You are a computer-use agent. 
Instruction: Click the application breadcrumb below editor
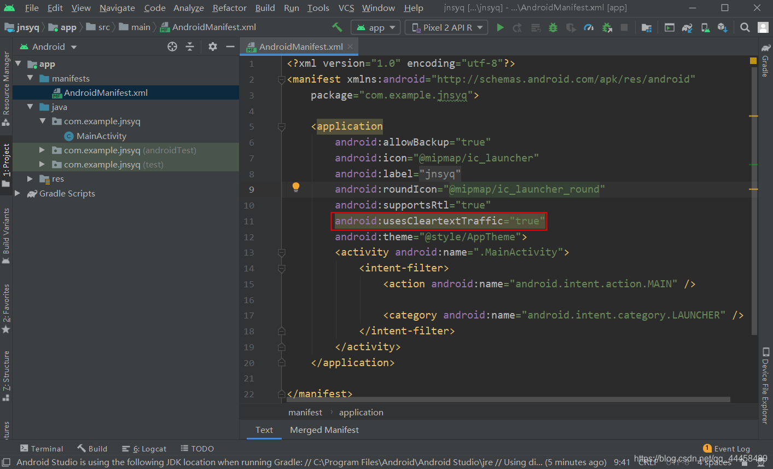click(361, 412)
